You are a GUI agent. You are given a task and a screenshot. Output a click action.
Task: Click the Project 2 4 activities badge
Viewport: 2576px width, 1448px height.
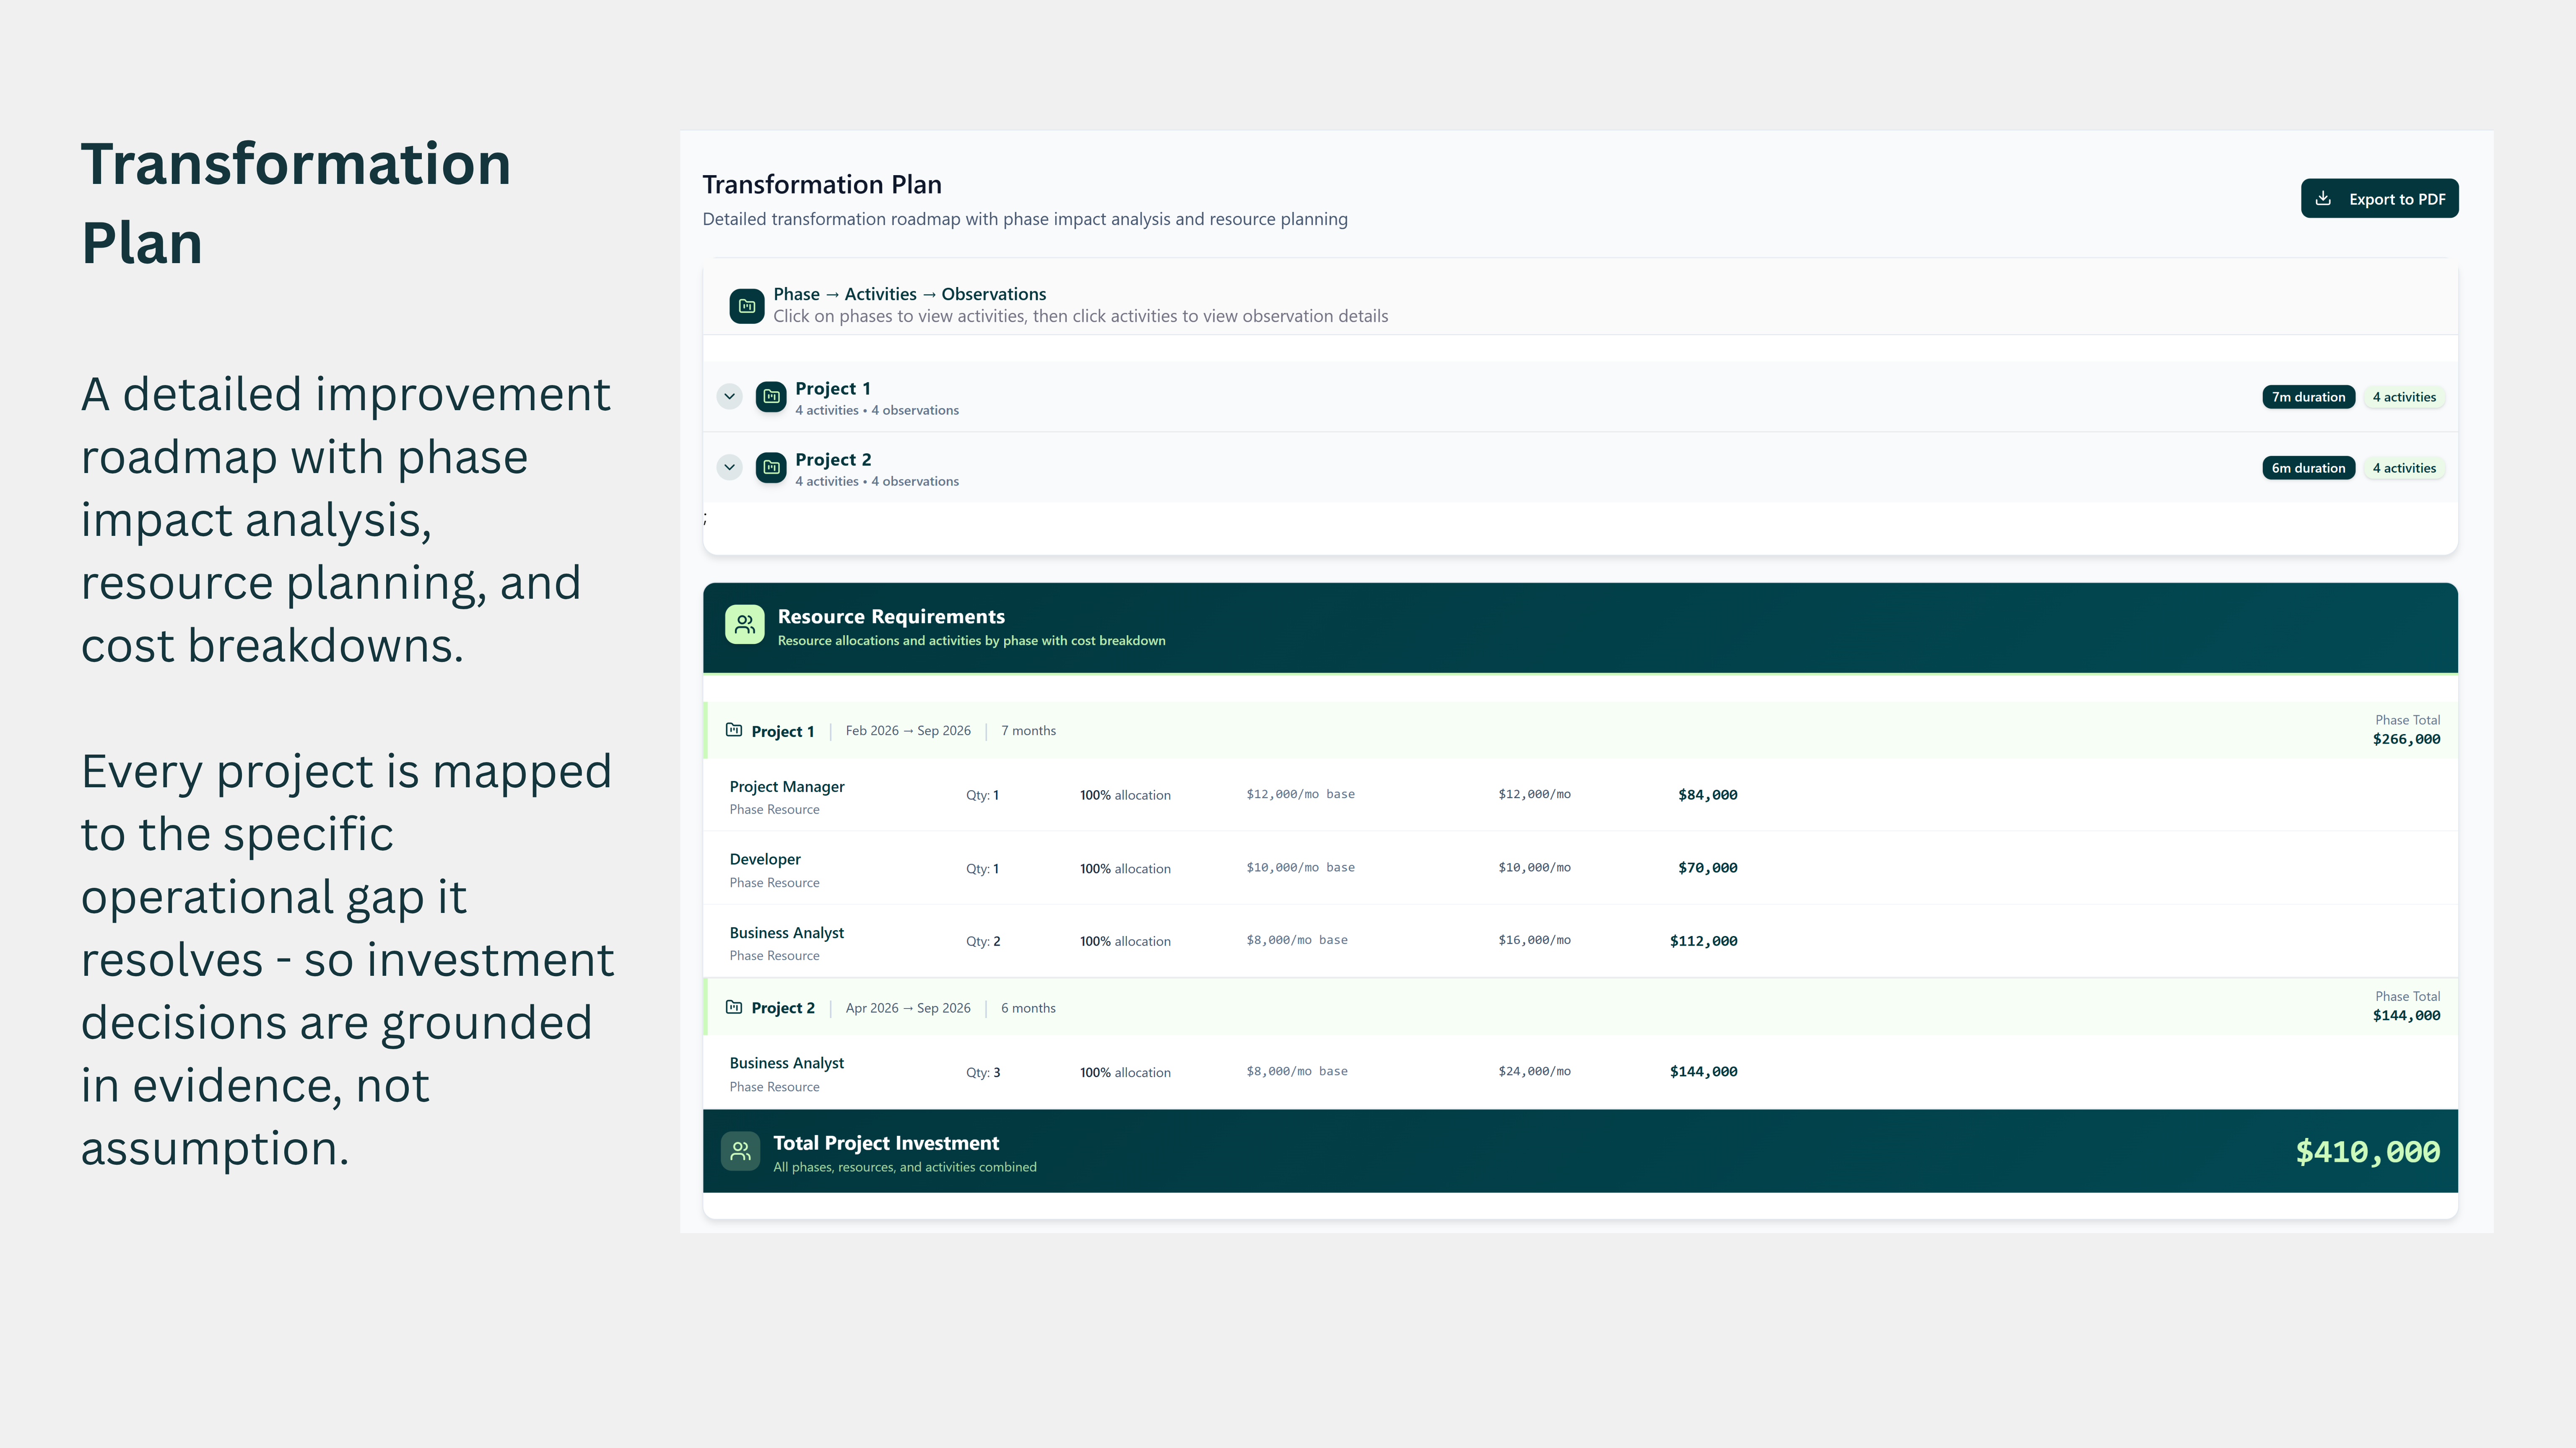click(x=2404, y=468)
